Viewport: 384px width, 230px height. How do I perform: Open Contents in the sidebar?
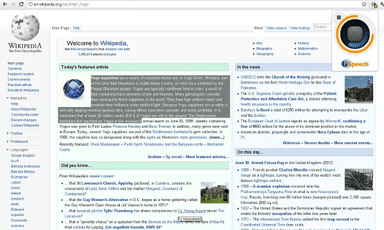15,68
